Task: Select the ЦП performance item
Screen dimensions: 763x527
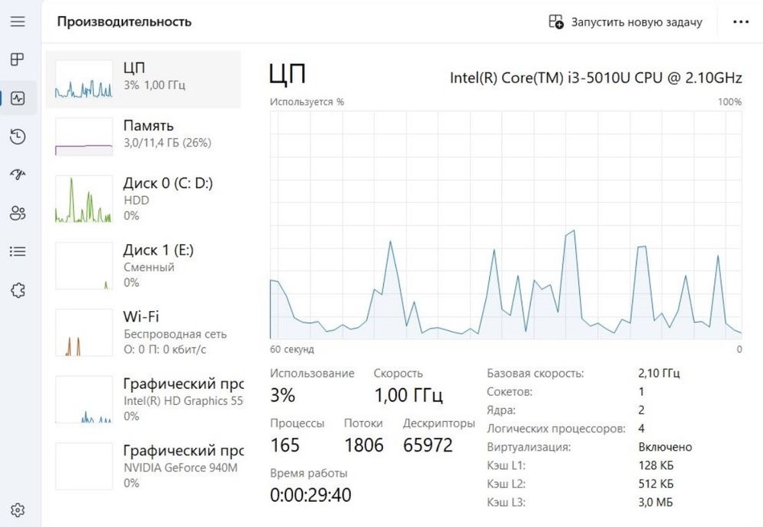Action: tap(143, 79)
